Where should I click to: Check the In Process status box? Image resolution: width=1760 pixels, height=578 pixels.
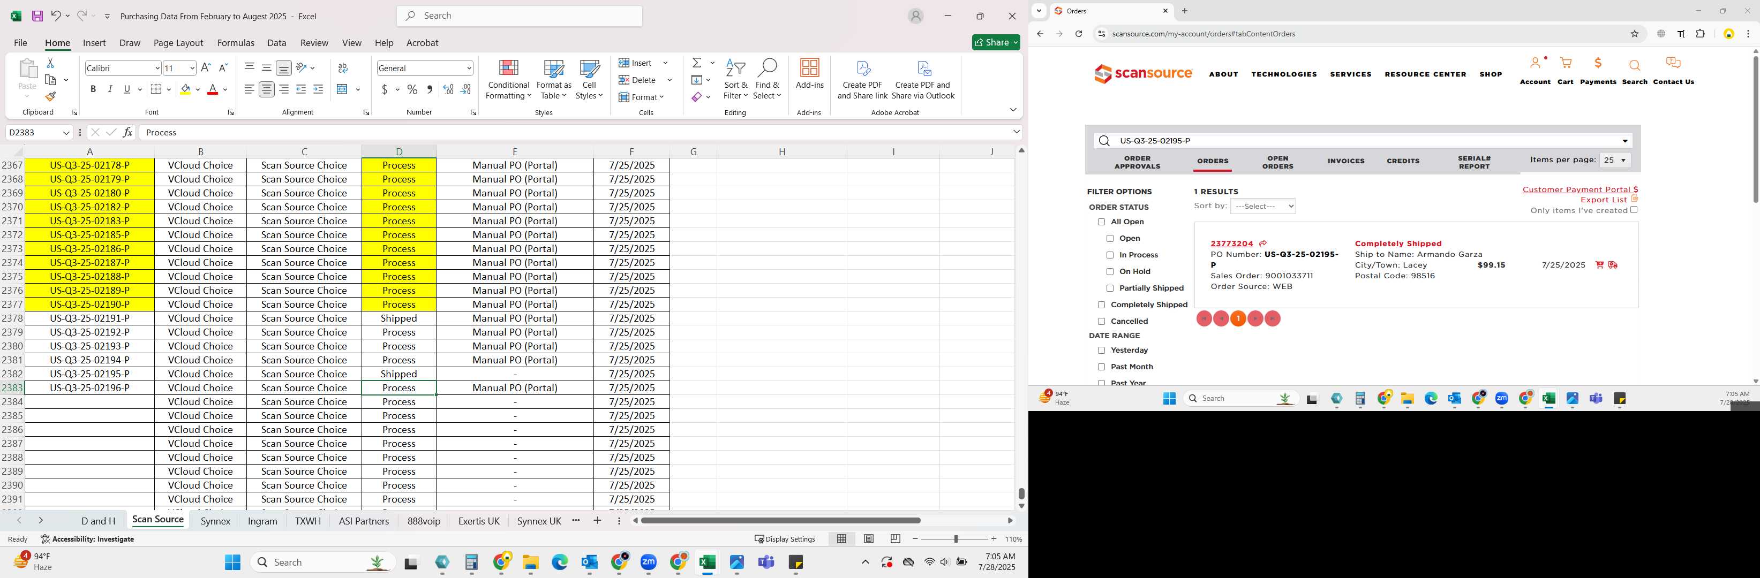tap(1110, 255)
